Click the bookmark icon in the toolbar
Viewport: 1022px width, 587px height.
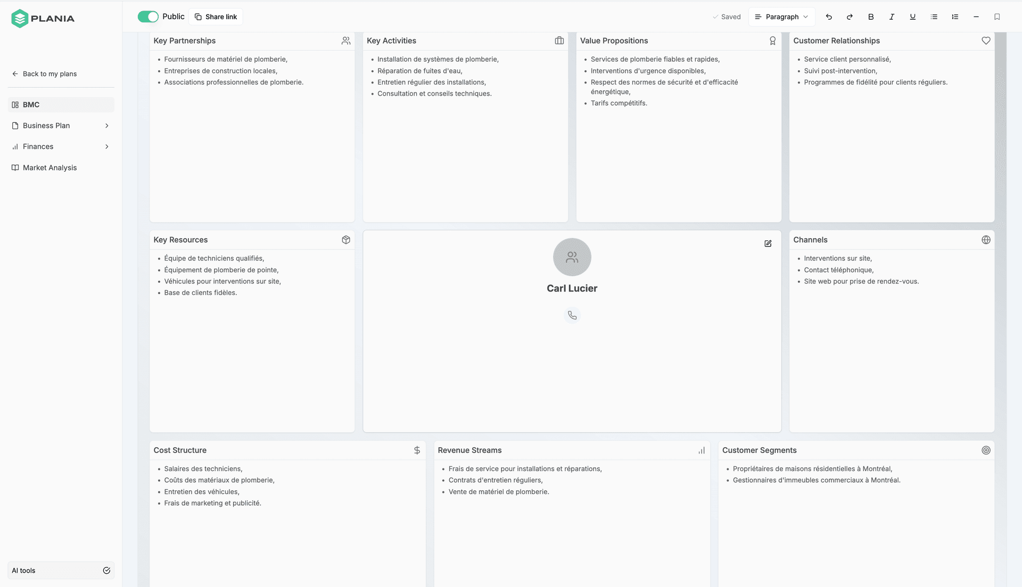997,16
